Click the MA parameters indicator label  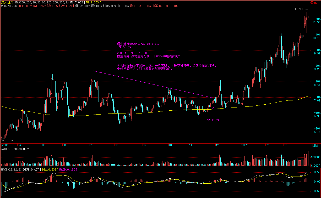[42, 2]
